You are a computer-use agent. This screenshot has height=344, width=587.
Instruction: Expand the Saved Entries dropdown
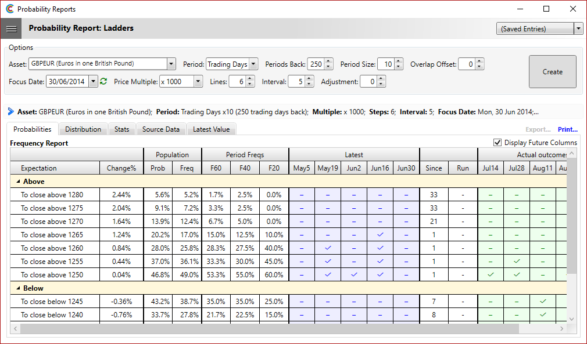(578, 29)
